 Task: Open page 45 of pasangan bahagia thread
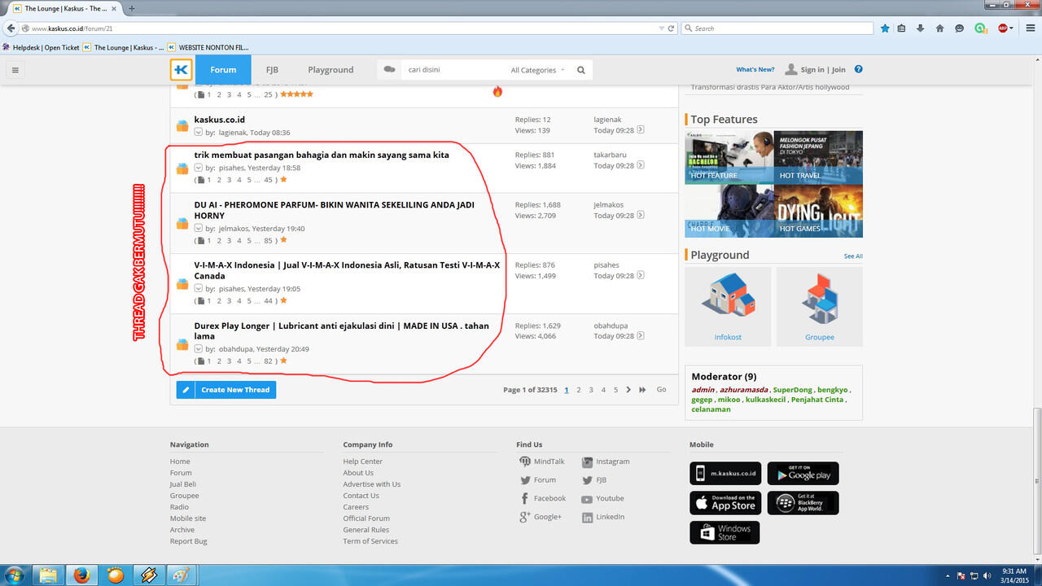(x=269, y=180)
